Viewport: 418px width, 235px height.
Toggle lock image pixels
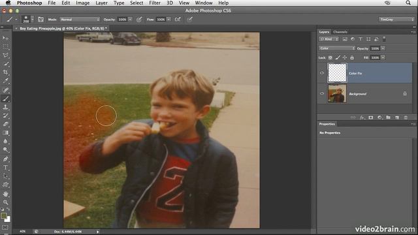[x=338, y=57]
